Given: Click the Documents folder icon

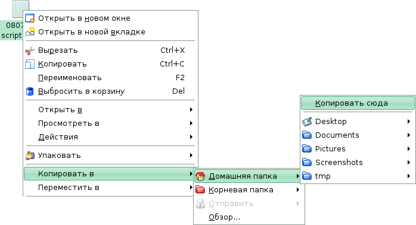Looking at the screenshot, I should pos(307,135).
